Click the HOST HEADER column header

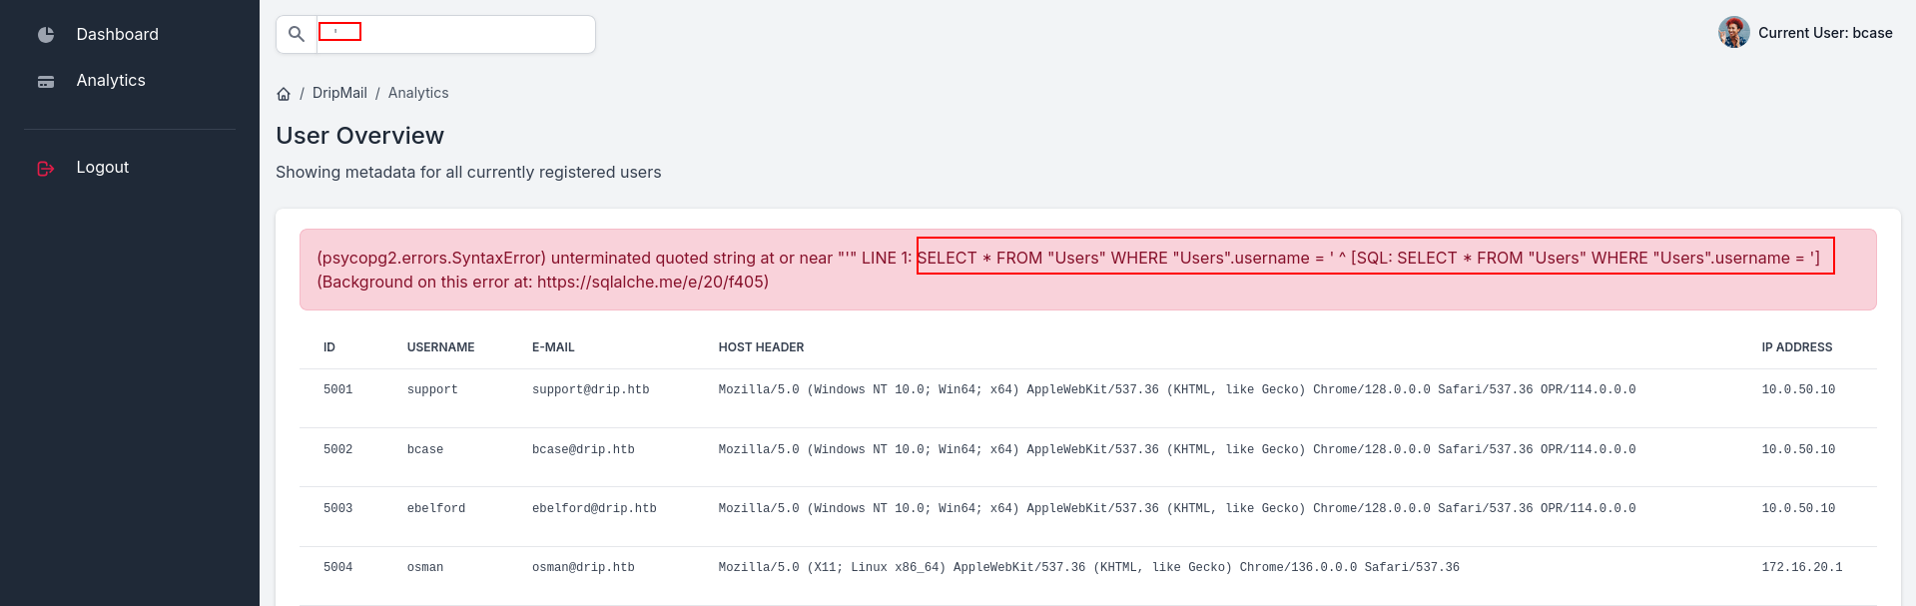pos(761,347)
